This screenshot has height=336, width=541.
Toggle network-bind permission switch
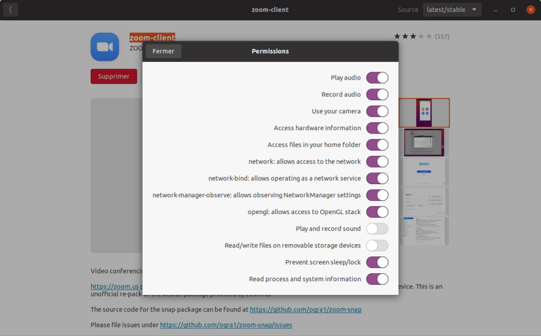pos(377,178)
